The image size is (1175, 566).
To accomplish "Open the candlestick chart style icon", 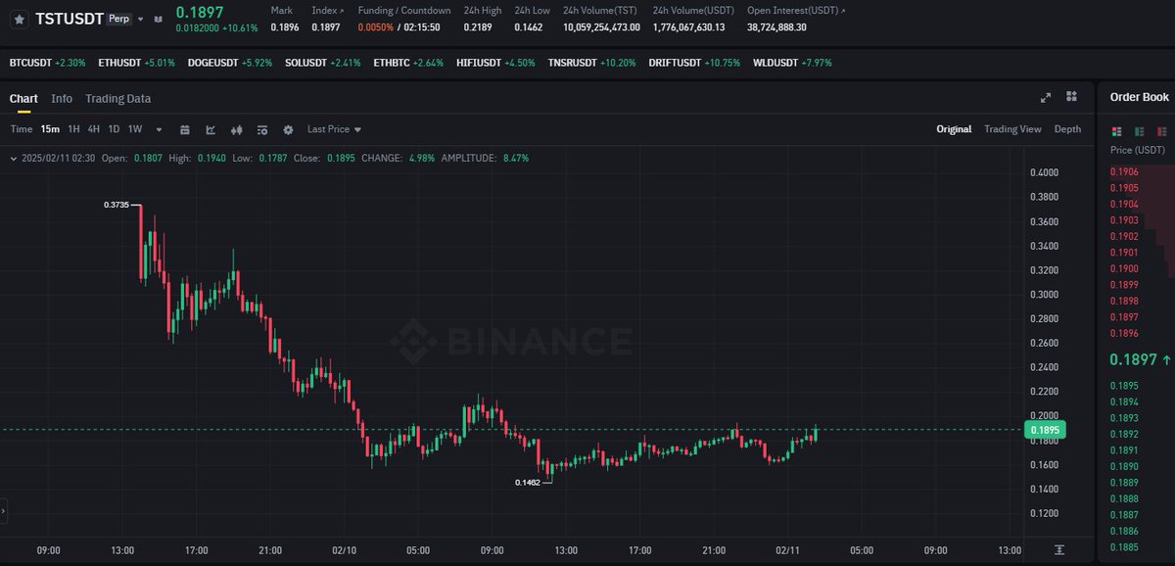I will pyautogui.click(x=236, y=129).
